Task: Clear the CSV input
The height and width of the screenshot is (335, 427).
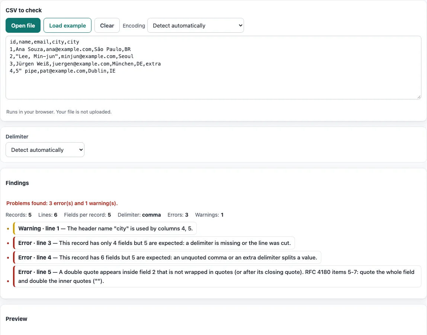Action: coord(107,25)
